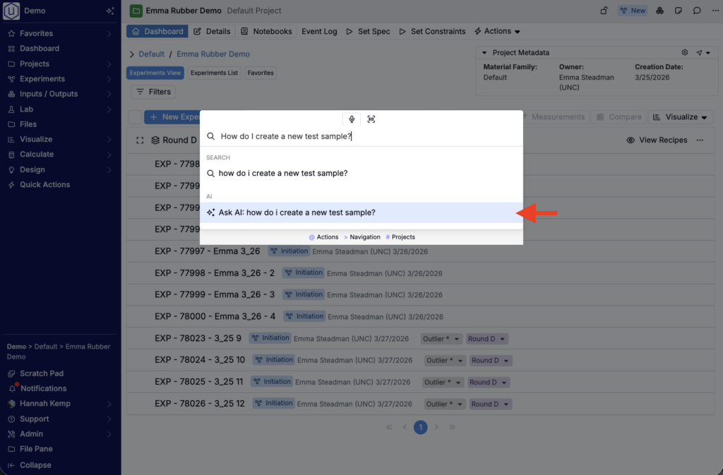Click the sparkle AI icon beside Demo
The width and height of the screenshot is (723, 475).
click(109, 11)
